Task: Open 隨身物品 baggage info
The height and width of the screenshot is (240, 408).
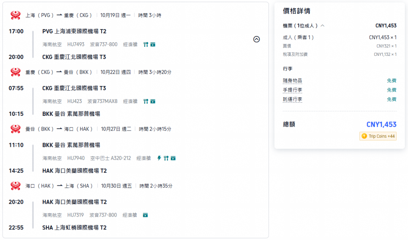Action: 292,81
